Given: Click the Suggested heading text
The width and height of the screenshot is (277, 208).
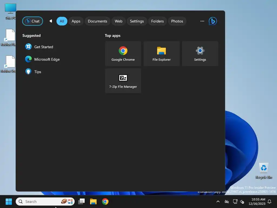Looking at the screenshot, I should (31, 35).
